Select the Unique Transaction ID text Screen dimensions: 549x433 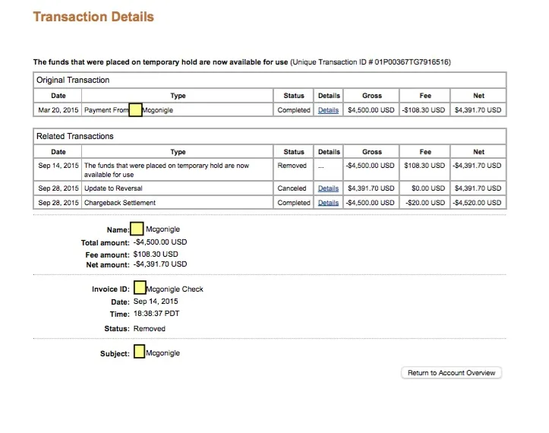(x=371, y=62)
